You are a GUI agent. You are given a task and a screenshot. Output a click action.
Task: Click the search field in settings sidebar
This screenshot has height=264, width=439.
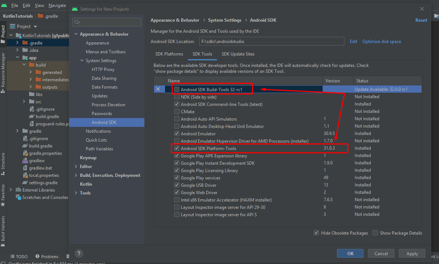point(107,22)
